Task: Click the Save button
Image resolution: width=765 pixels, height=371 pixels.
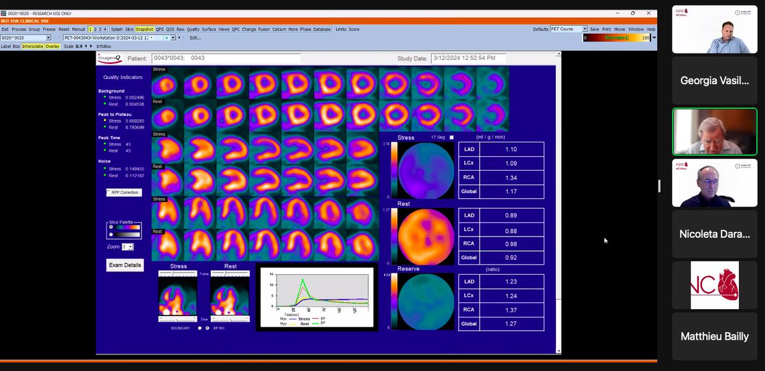Action: tap(594, 29)
